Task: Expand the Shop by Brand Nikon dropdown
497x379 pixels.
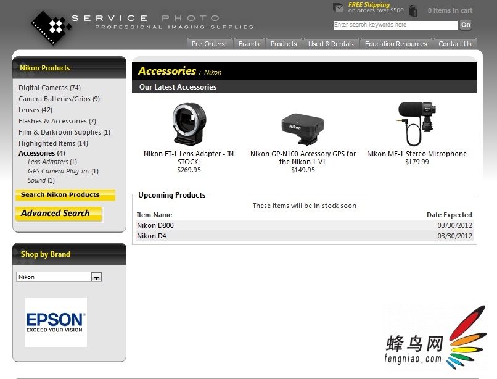Action: (x=59, y=277)
